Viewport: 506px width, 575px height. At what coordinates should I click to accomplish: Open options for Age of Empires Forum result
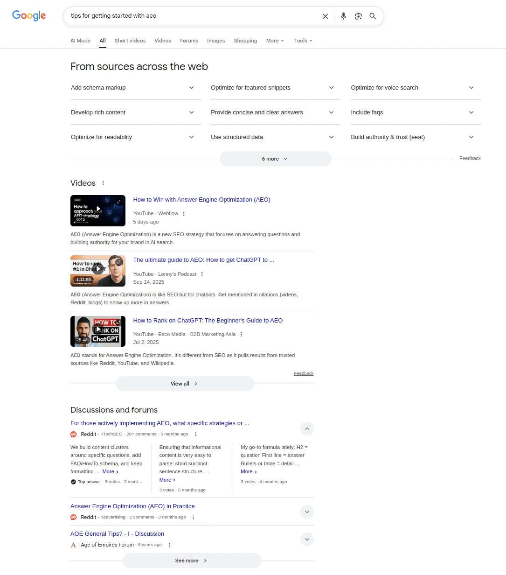click(169, 545)
